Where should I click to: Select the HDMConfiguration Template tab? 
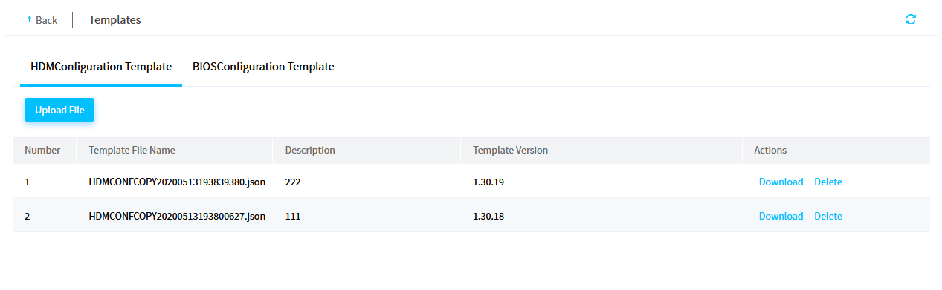(x=101, y=67)
